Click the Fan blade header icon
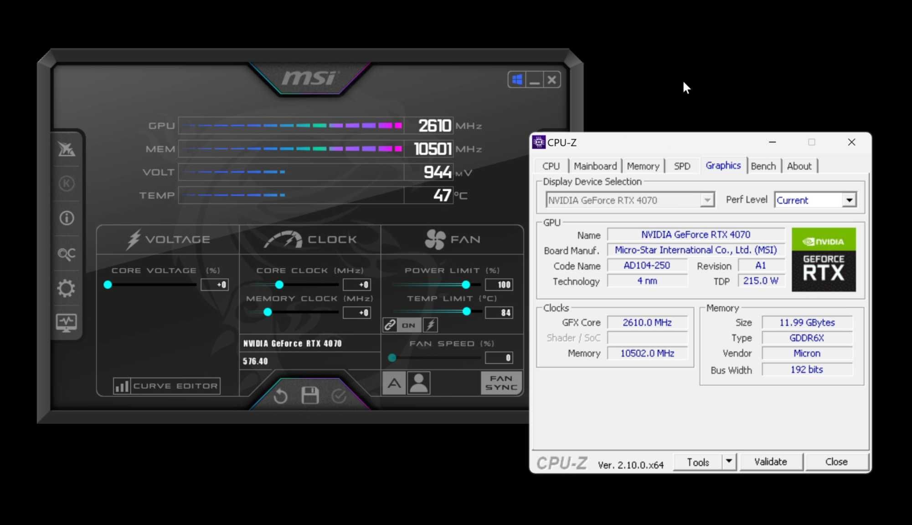Viewport: 912px width, 525px height. point(435,240)
